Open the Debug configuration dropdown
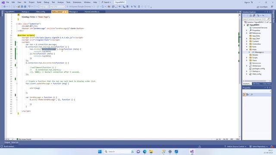The height and width of the screenshot is (155, 276). pyautogui.click(x=44, y=7)
